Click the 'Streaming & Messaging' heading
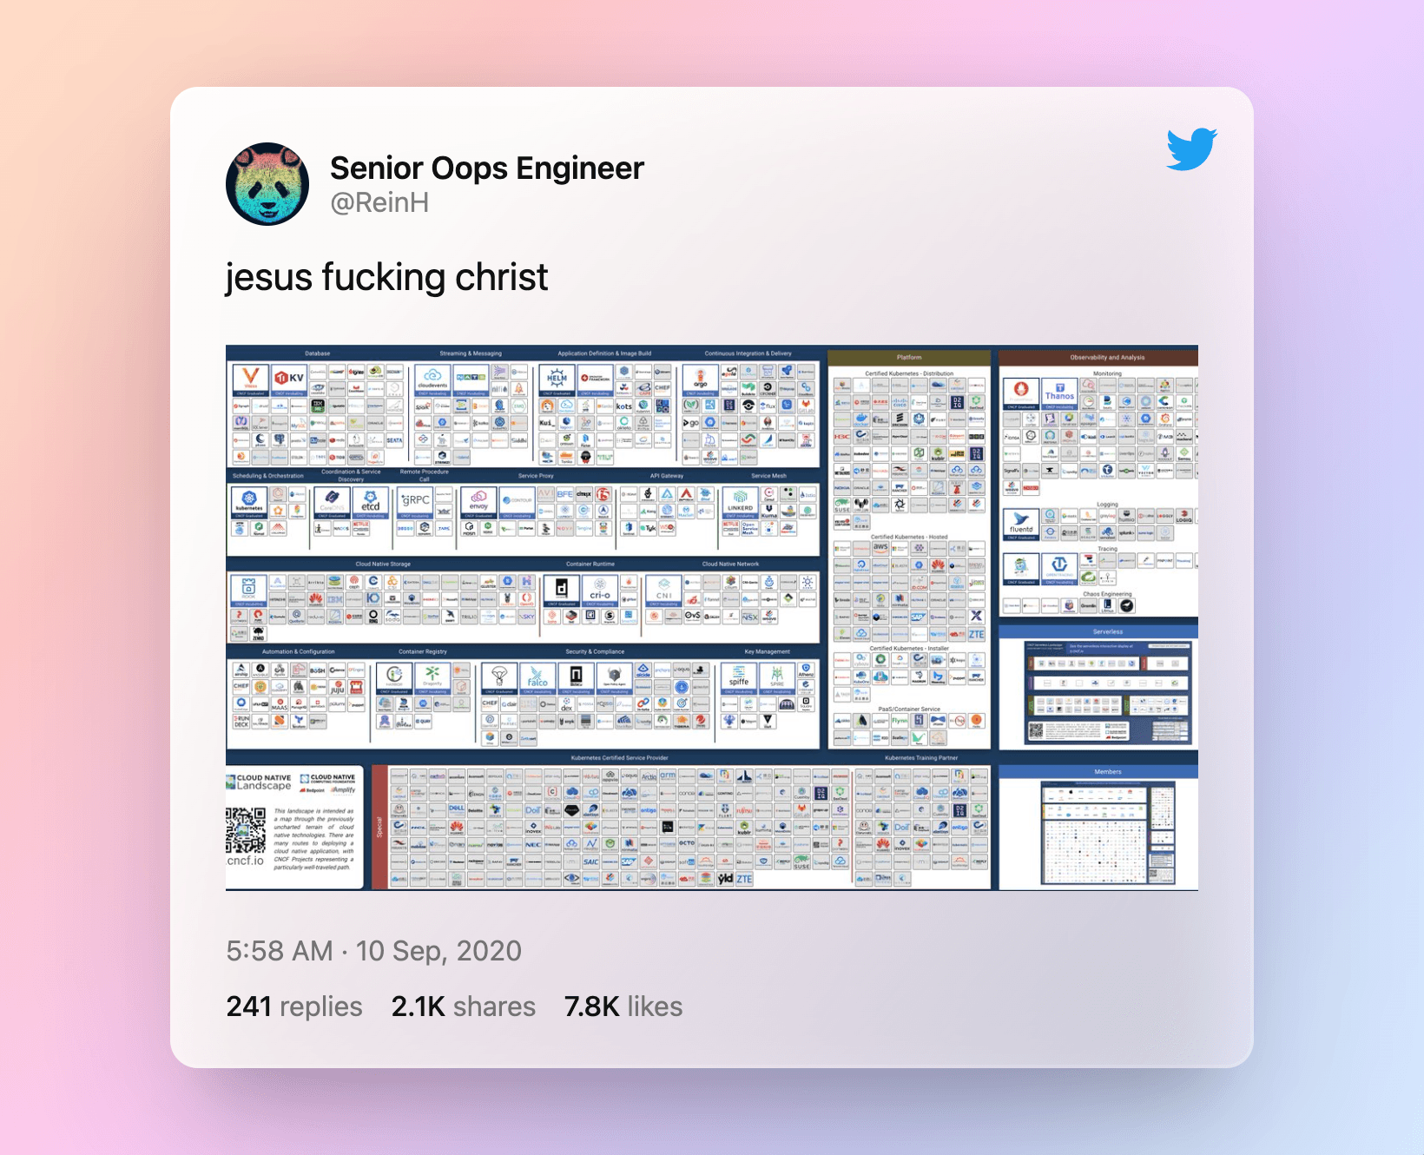This screenshot has height=1155, width=1424. click(x=471, y=353)
